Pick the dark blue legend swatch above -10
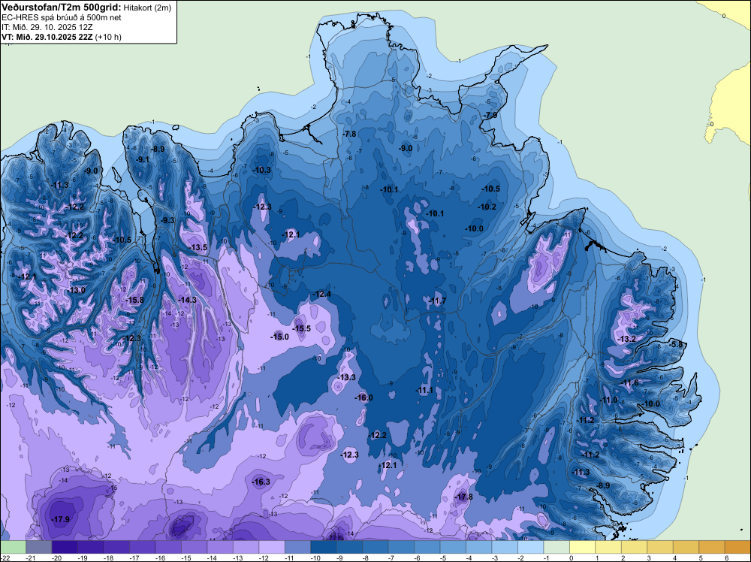751x562 pixels. coord(323,547)
